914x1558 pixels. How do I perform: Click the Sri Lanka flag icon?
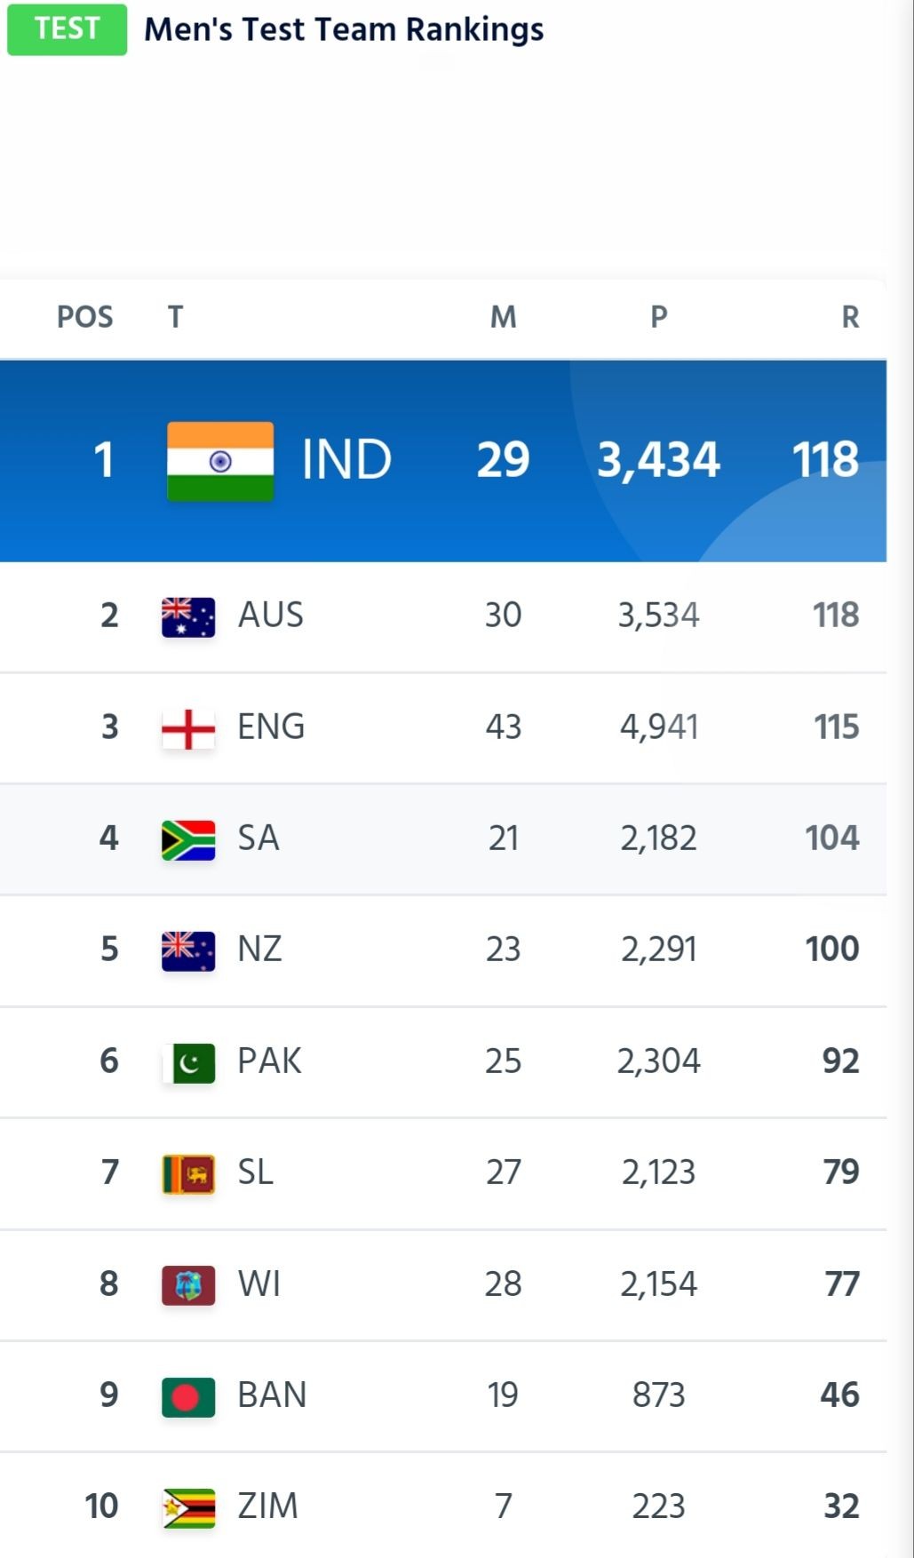click(188, 1174)
